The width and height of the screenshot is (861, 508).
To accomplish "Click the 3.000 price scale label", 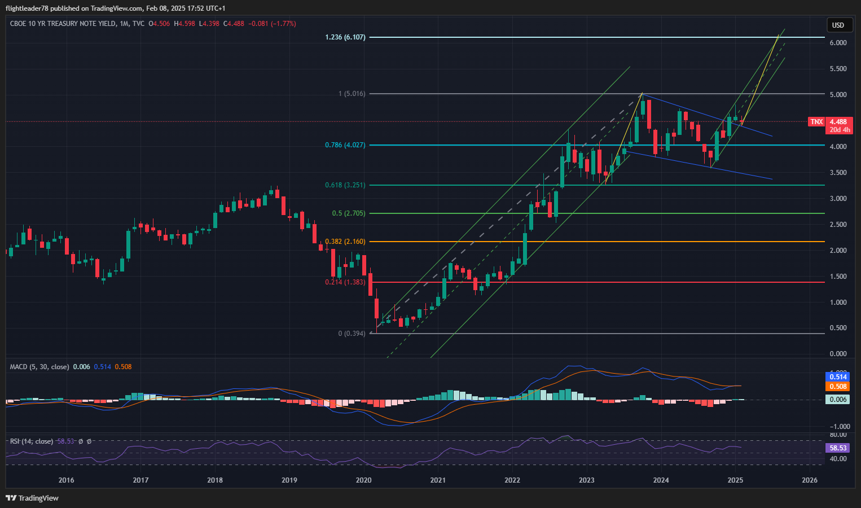I will click(x=838, y=199).
